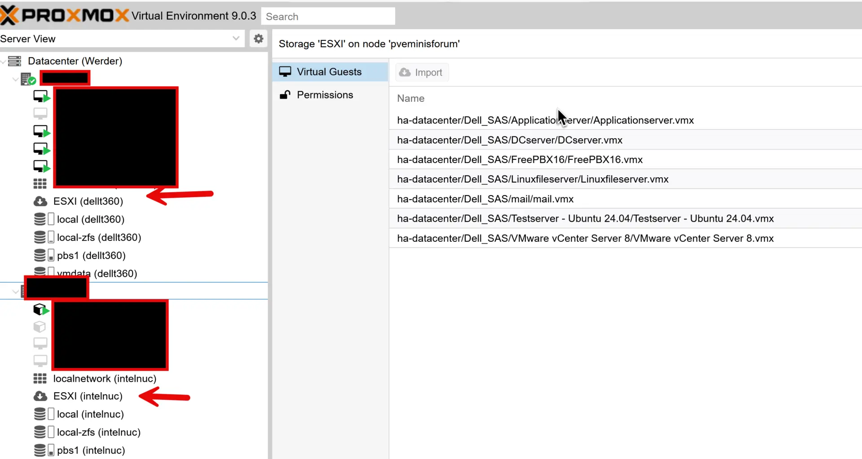Click the pbs1 (intelnuc) disk icon
The image size is (862, 459).
point(44,450)
